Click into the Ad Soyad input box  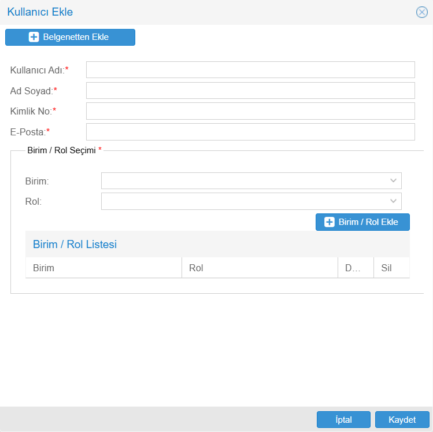point(250,91)
